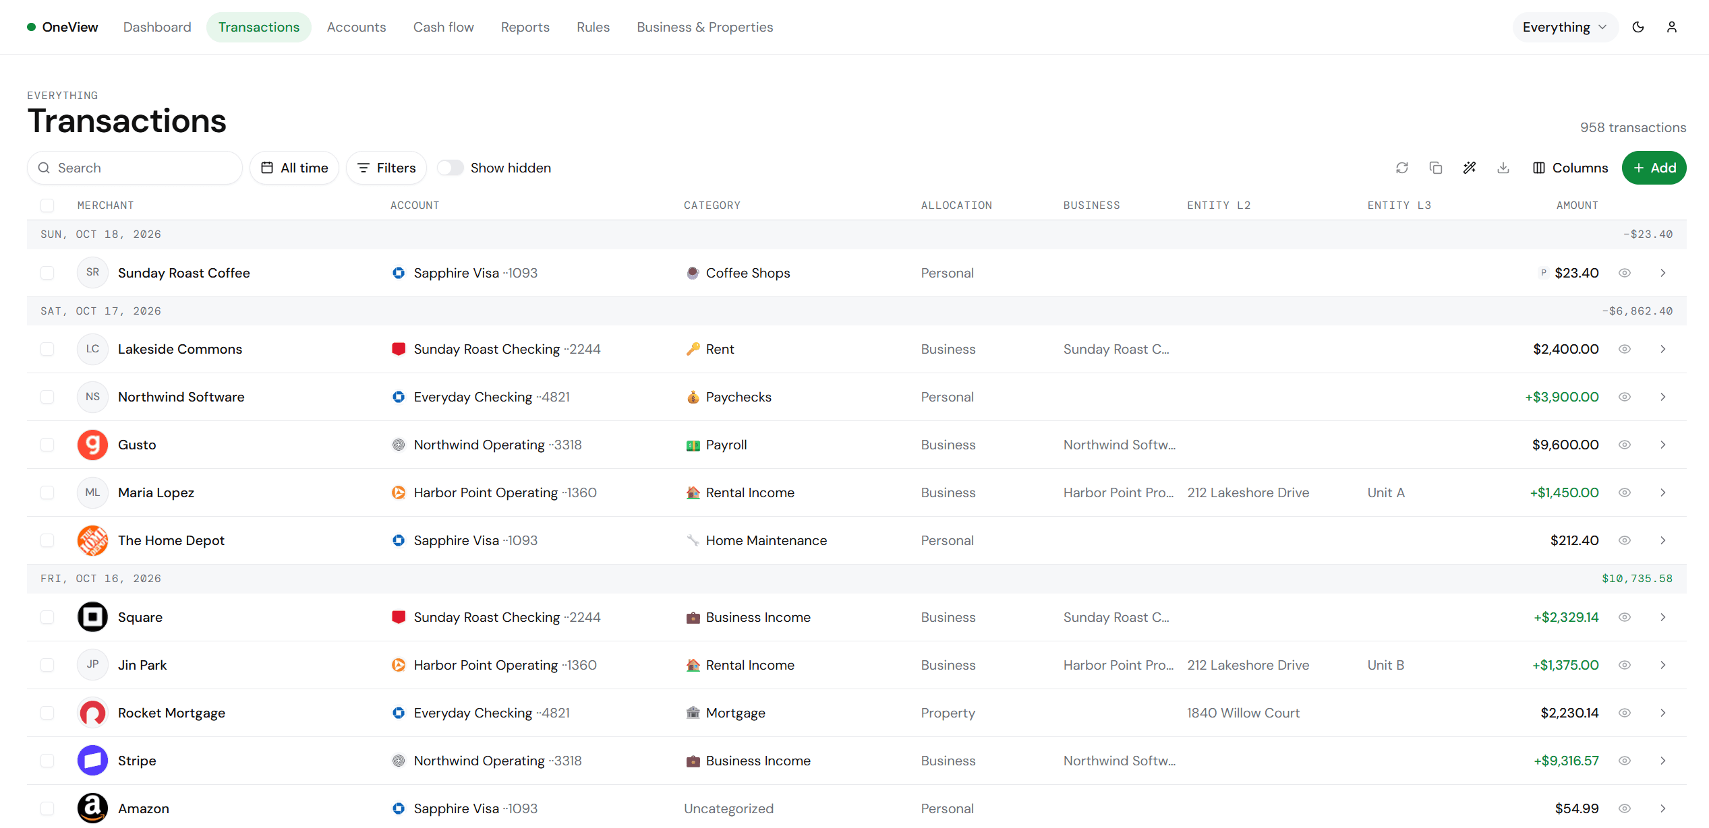Select the Sunday Roast Coffee row checkbox
1709x828 pixels.
[x=47, y=273]
